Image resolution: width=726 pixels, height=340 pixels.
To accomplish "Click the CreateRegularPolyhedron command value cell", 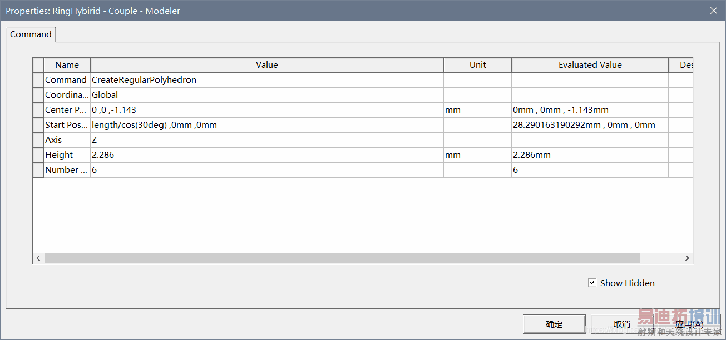I will tap(267, 80).
